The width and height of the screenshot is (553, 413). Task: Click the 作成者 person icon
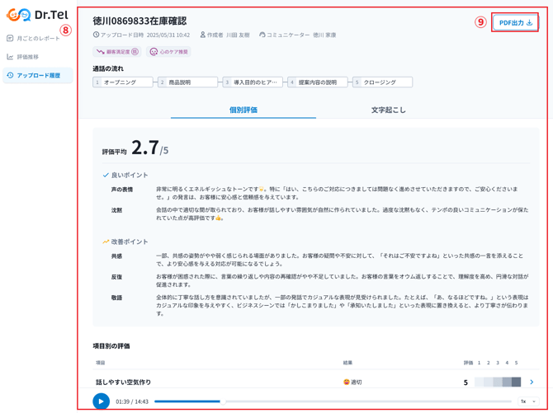coord(203,35)
